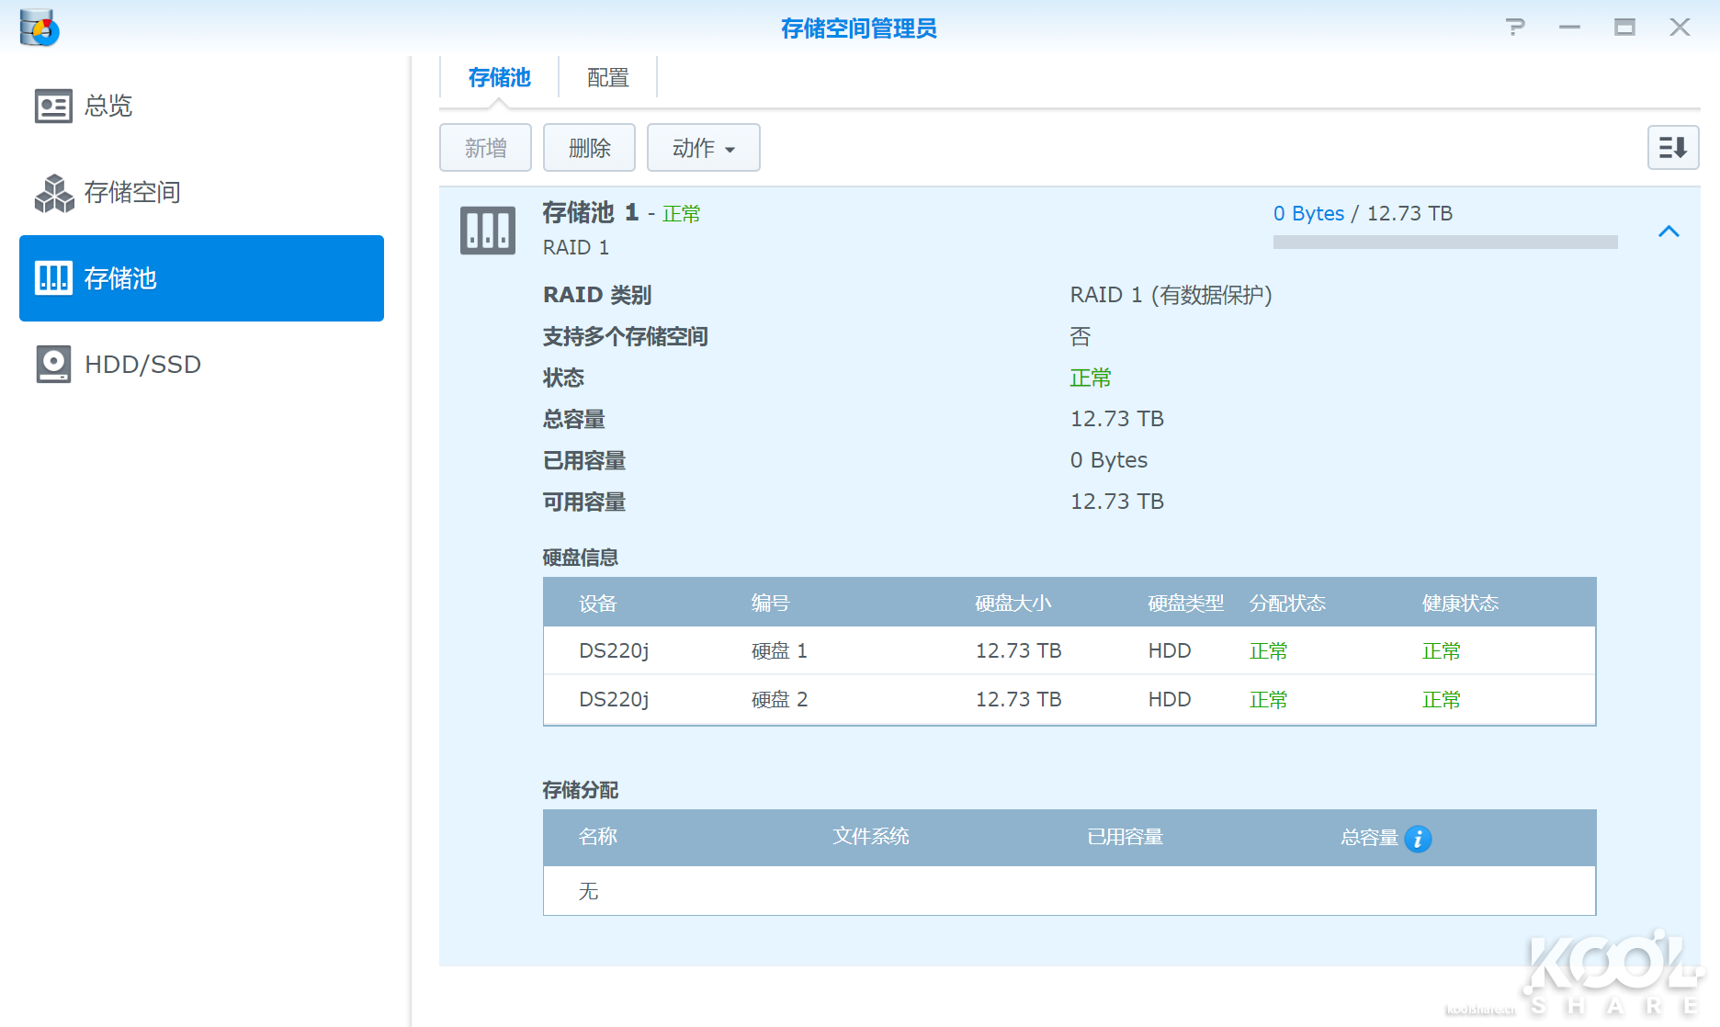Click the HDD/SSD disk icon
The image size is (1720, 1027).
tap(53, 365)
